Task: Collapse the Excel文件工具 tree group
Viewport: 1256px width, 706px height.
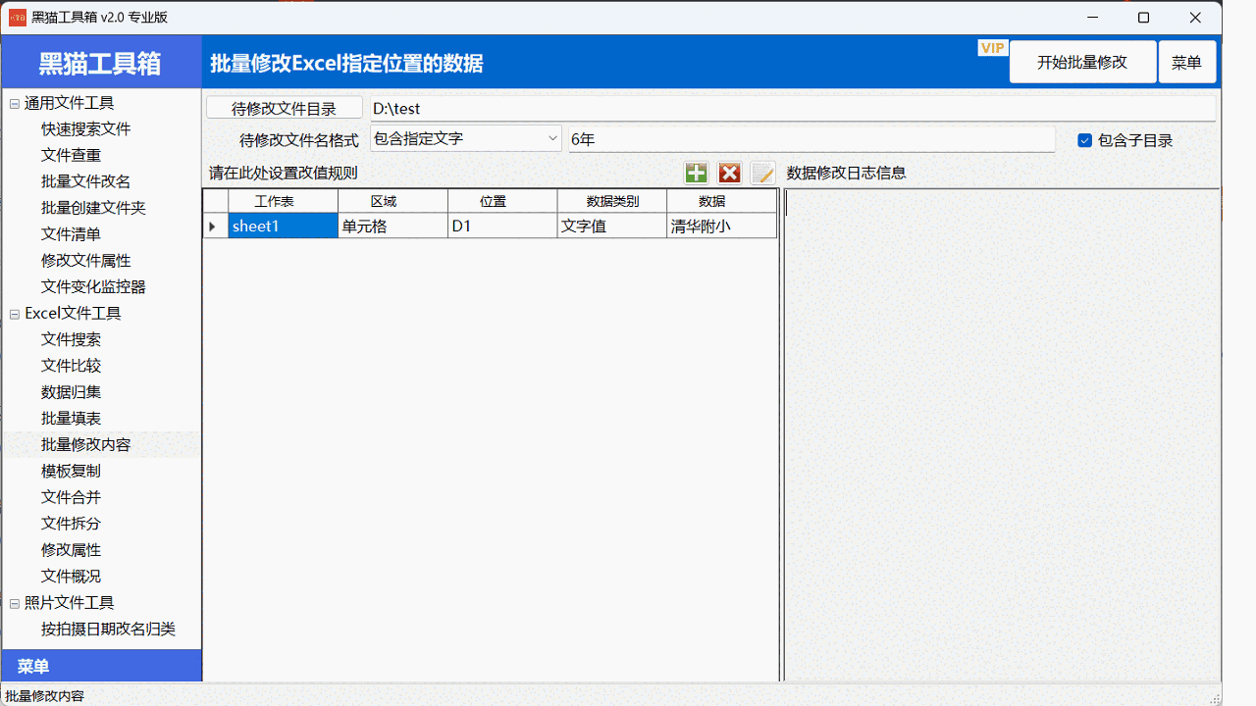Action: pos(15,314)
